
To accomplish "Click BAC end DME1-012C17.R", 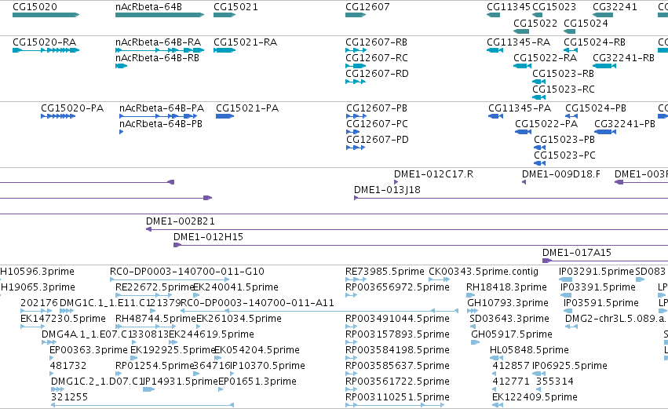I will (x=433, y=173).
